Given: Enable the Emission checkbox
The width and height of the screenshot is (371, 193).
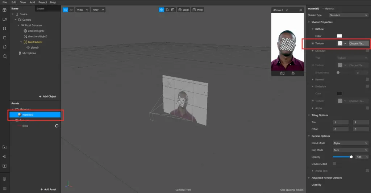Looking at the screenshot, I should [x=367, y=87].
